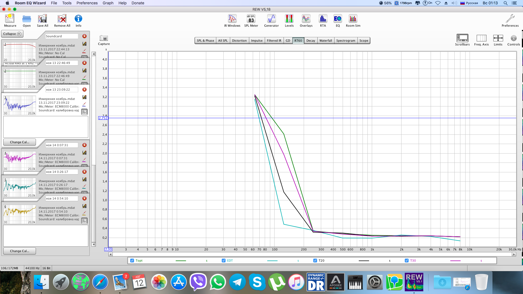This screenshot has width=523, height=294.
Task: Click the lower Change Cal... button
Action: [x=19, y=251]
